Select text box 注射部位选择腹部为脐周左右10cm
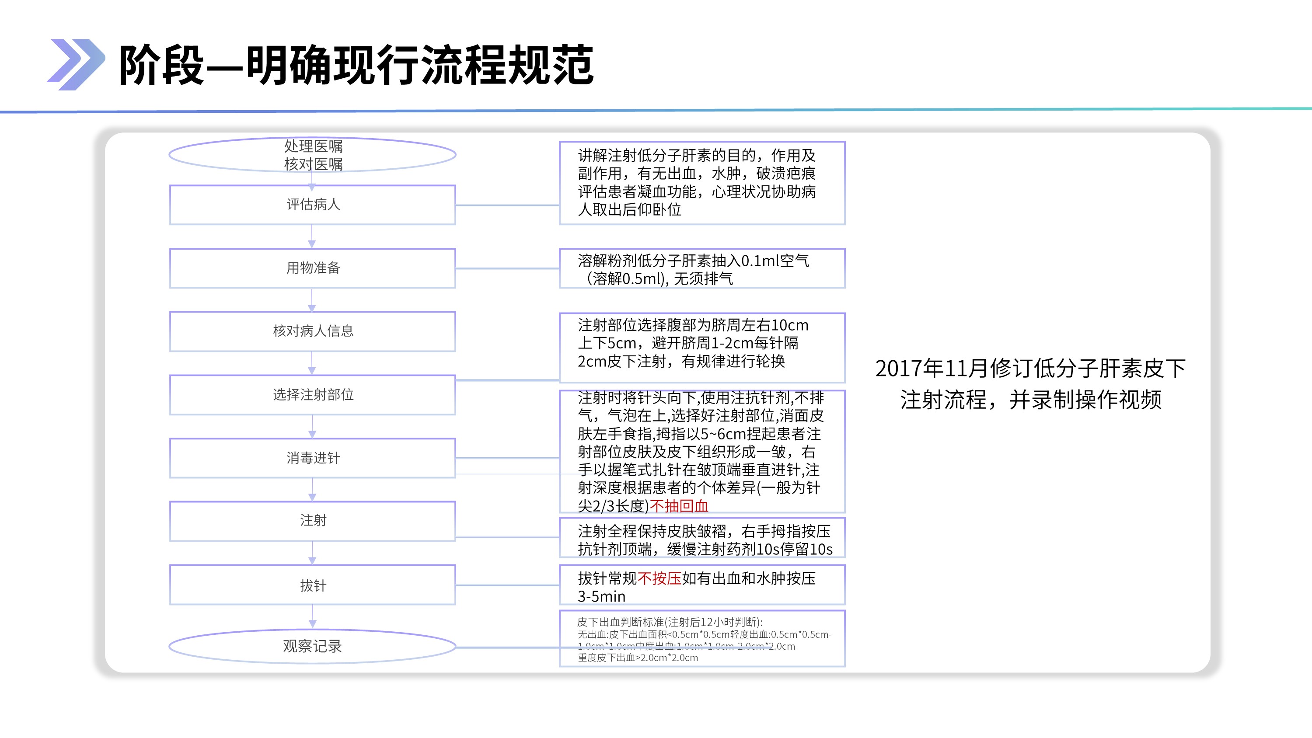This screenshot has width=1312, height=738. click(x=702, y=347)
